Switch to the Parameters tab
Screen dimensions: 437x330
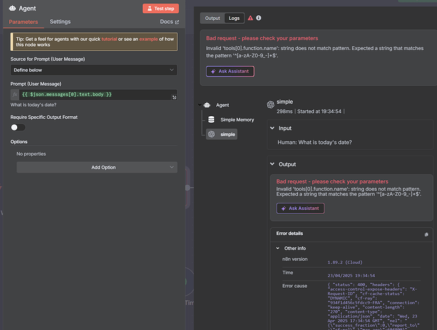point(23,22)
